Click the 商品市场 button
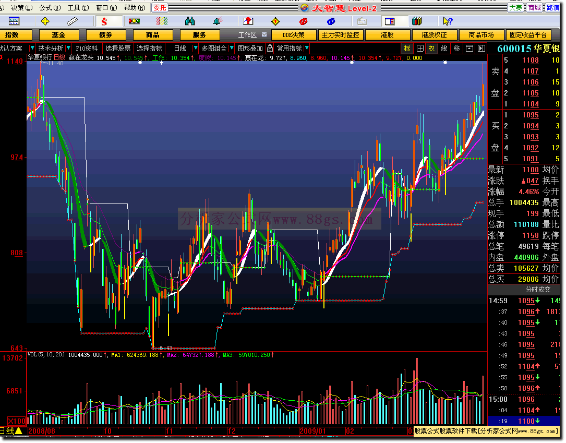 (x=481, y=35)
